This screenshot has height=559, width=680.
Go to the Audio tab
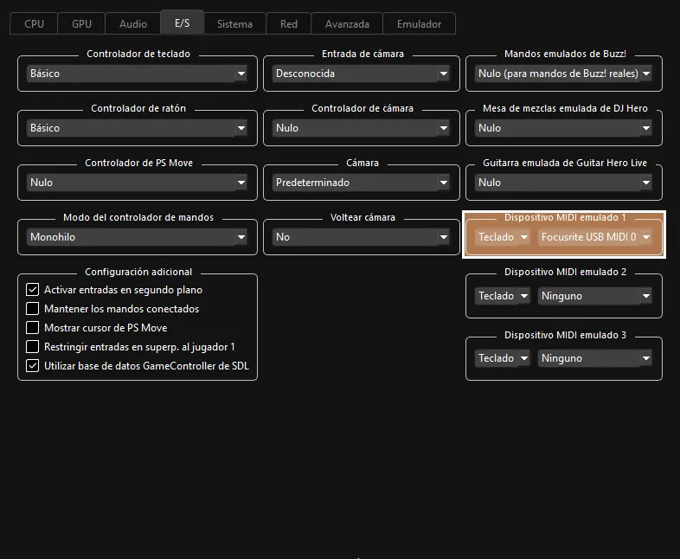[x=133, y=24]
